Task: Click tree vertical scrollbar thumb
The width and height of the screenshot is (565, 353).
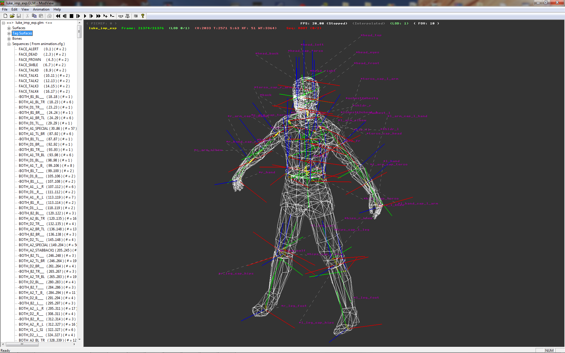Action: click(79, 31)
